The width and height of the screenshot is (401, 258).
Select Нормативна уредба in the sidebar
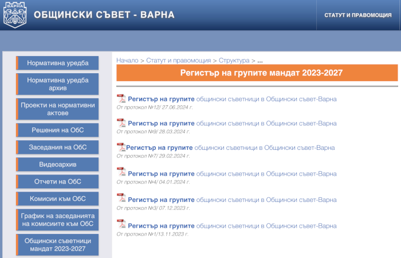(57, 63)
